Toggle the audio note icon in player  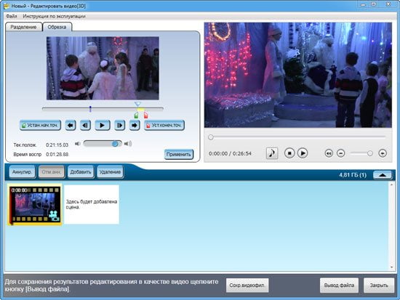pos(272,153)
